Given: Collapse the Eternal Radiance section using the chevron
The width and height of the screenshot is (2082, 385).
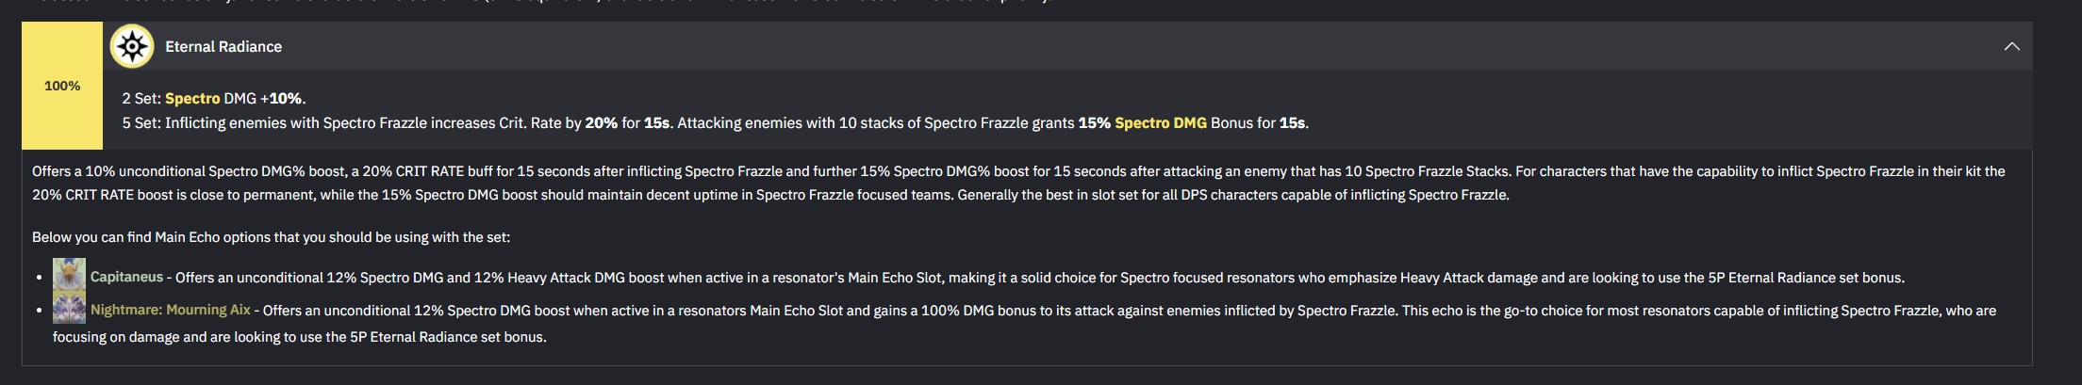Looking at the screenshot, I should (x=2011, y=46).
